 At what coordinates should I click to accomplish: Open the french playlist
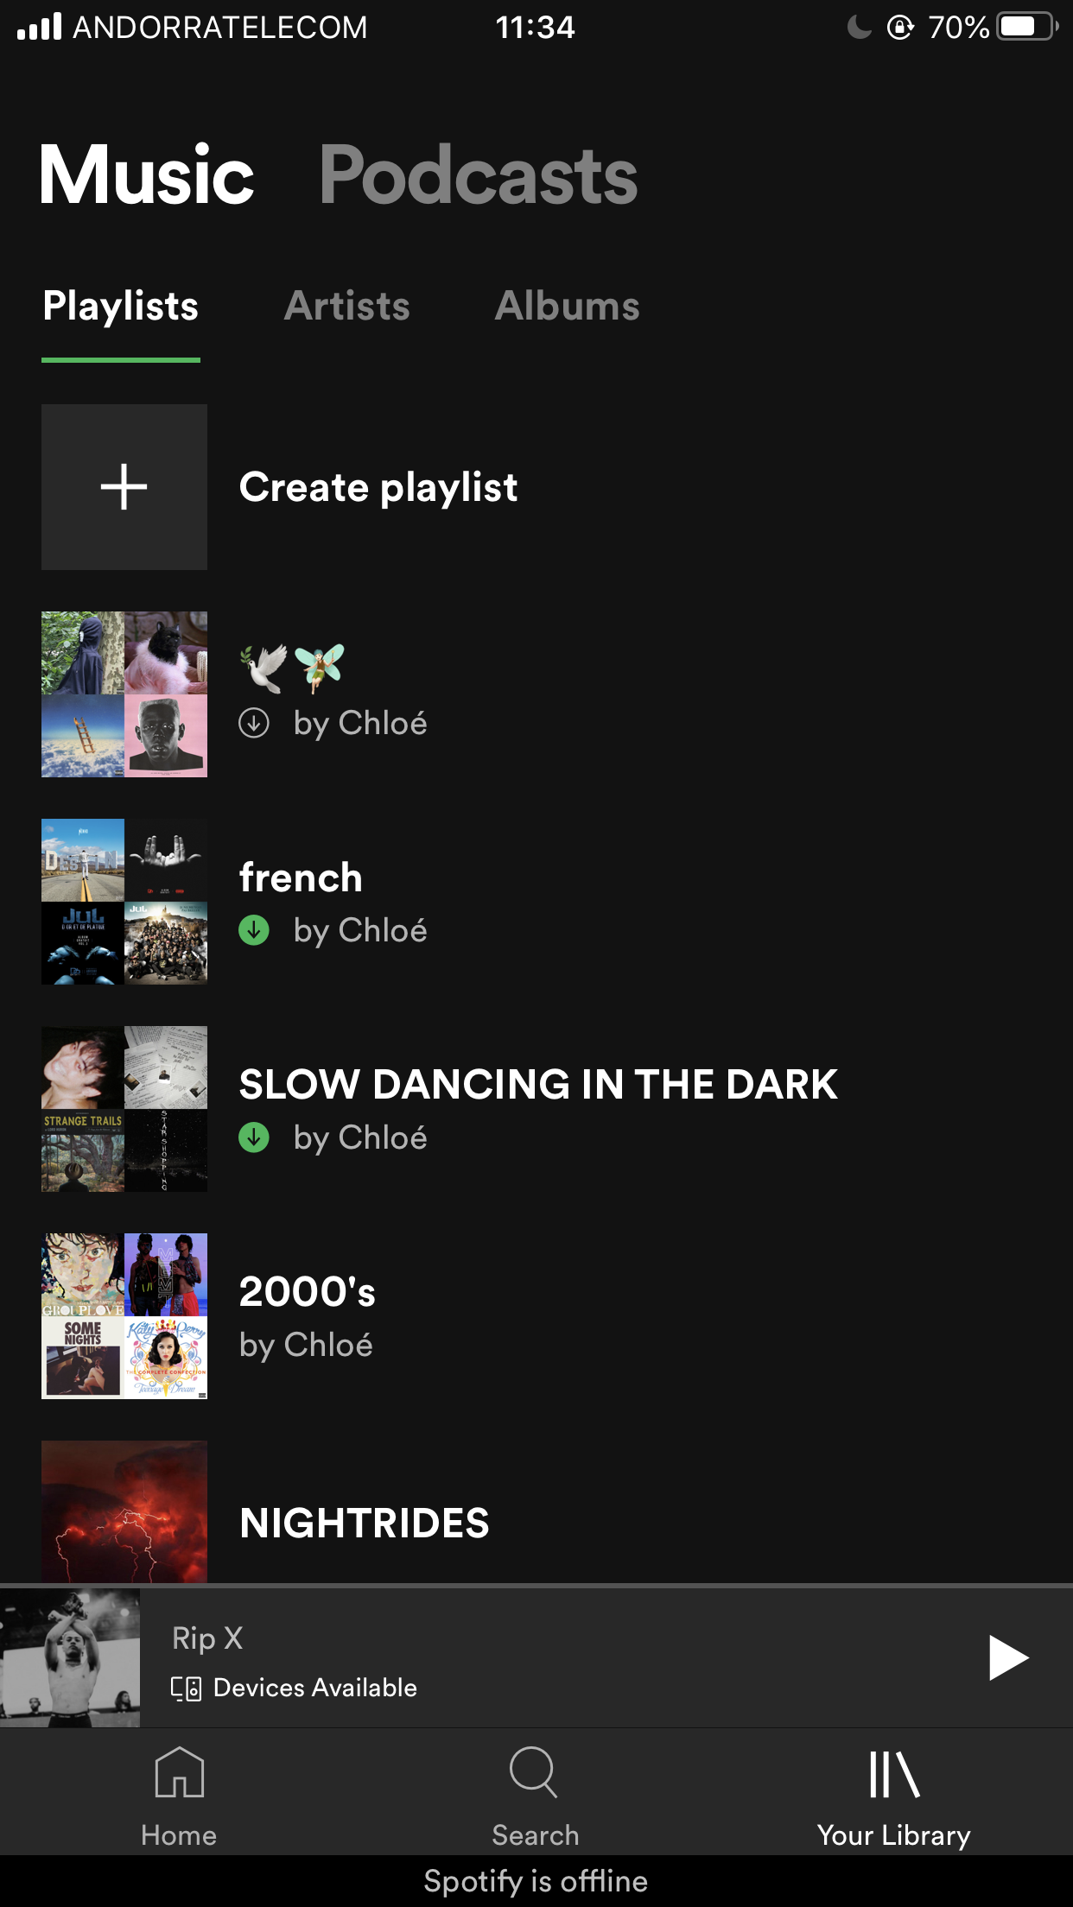point(536,902)
